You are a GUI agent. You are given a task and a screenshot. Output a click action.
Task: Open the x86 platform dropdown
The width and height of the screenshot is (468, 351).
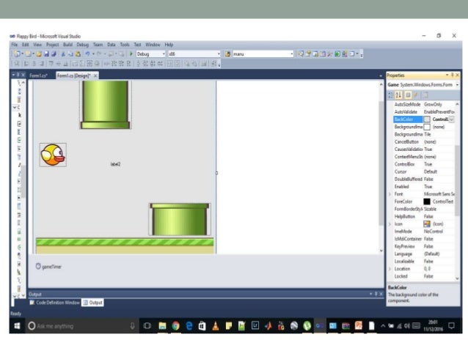[219, 54]
